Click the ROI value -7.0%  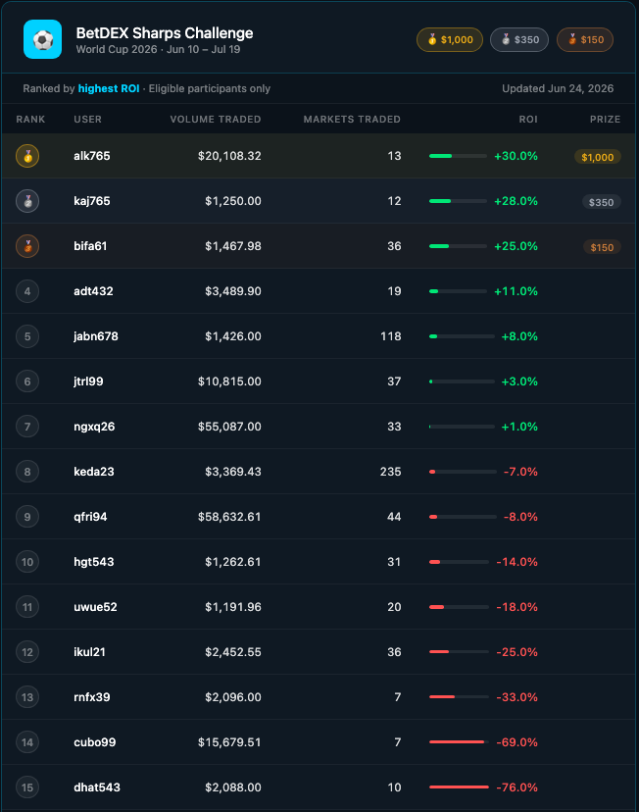(520, 472)
